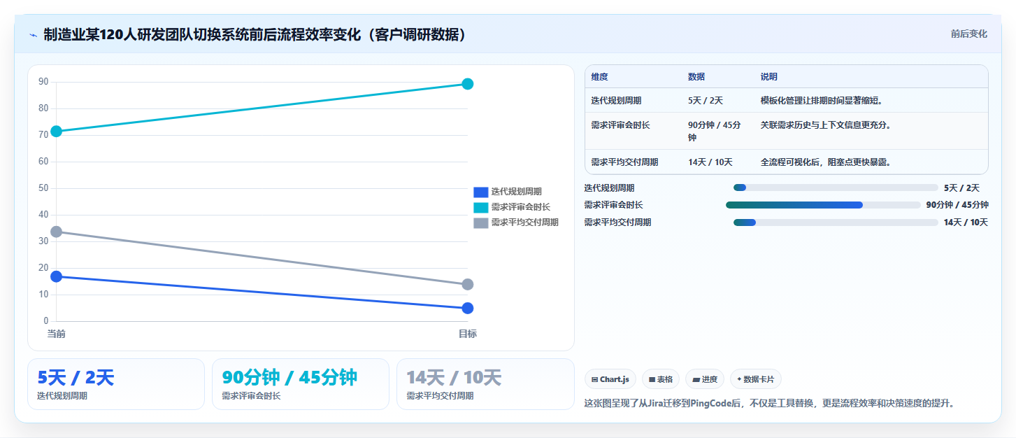Viewport: 1016px width, 438px height.
Task: Select the 数据卡片 tag
Action: point(756,379)
